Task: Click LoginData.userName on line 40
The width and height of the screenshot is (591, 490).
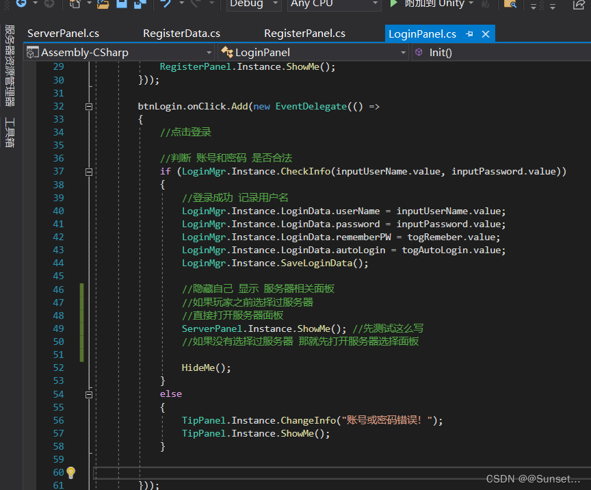Action: (330, 211)
